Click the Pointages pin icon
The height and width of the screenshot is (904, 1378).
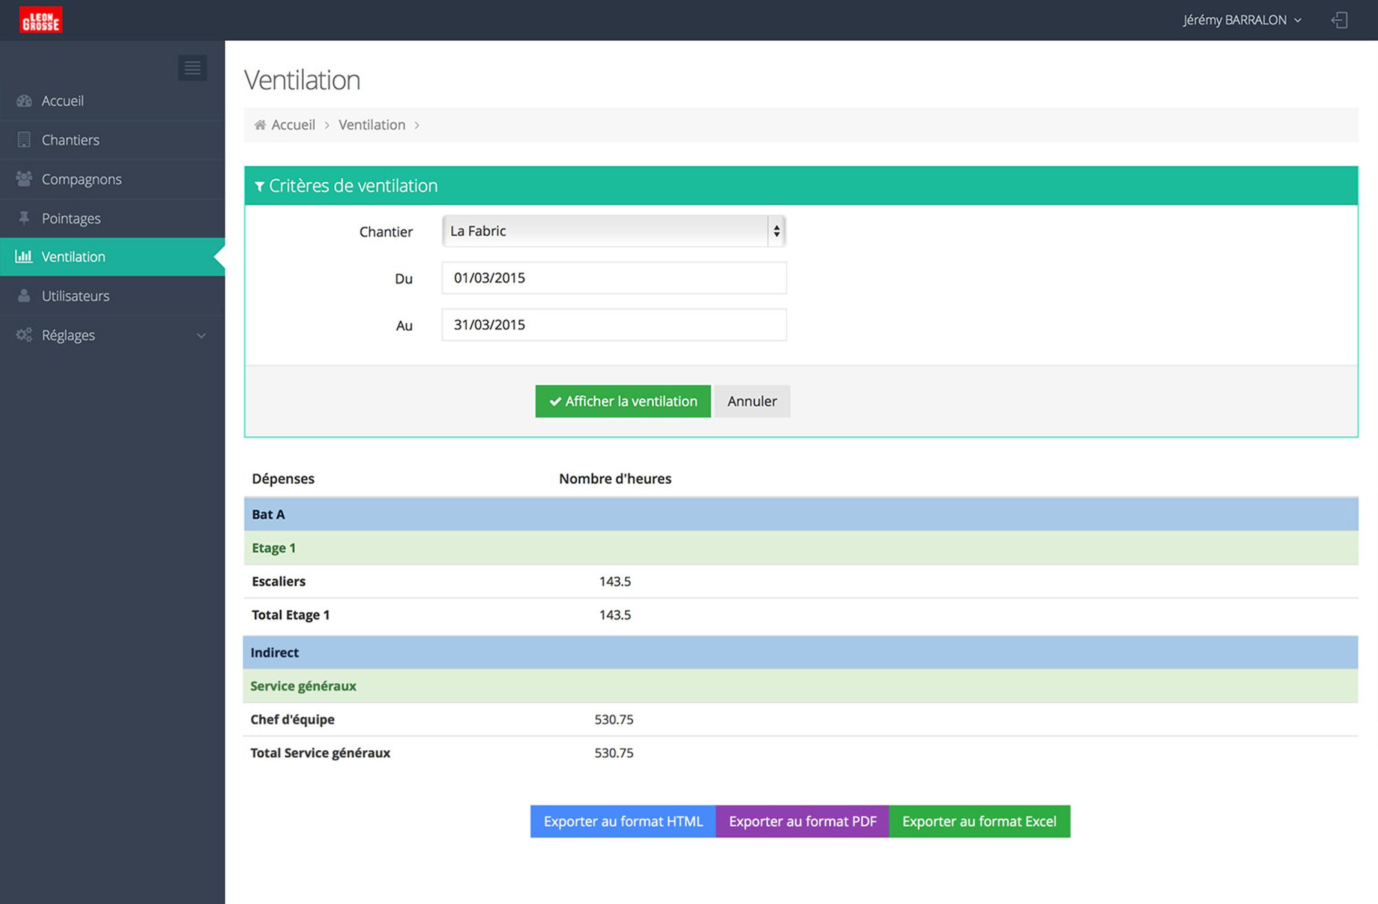24,218
